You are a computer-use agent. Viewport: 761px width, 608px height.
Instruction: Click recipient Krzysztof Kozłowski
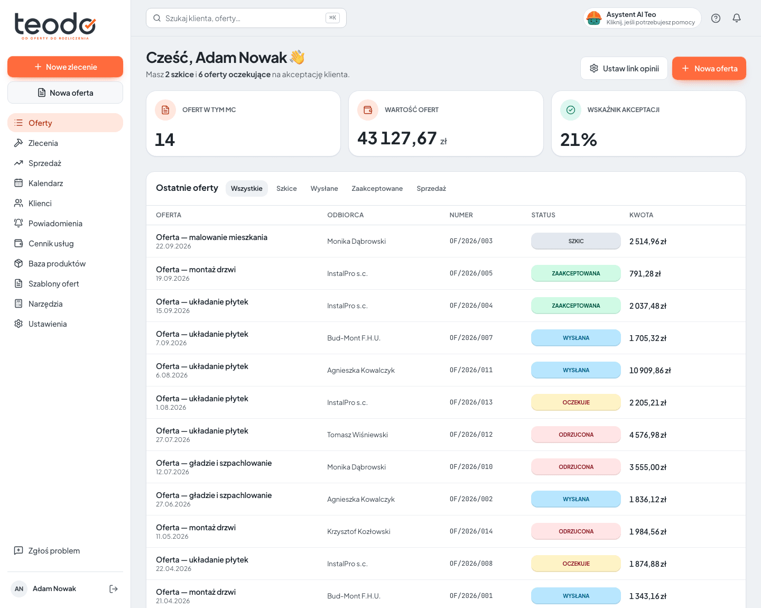coord(359,532)
